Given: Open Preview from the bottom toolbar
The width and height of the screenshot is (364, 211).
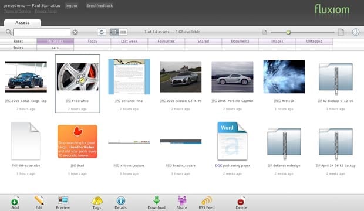Looking at the screenshot, I should (63, 200).
